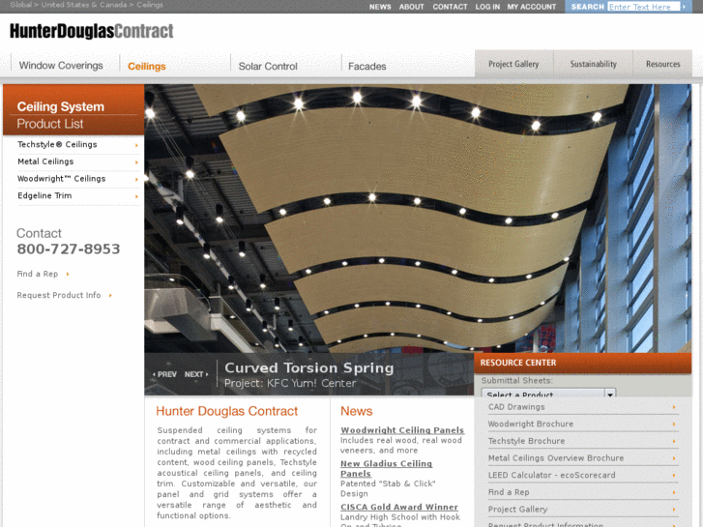Open ABOUT in top bar
Image resolution: width=703 pixels, height=527 pixels.
click(412, 7)
